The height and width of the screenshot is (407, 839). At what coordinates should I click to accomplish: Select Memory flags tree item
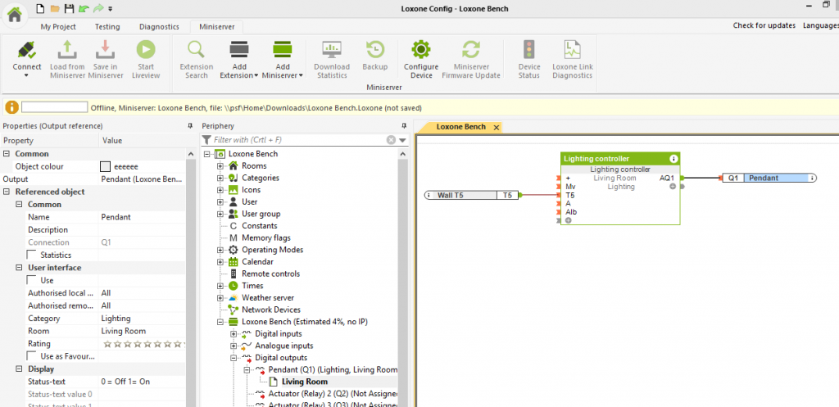266,237
